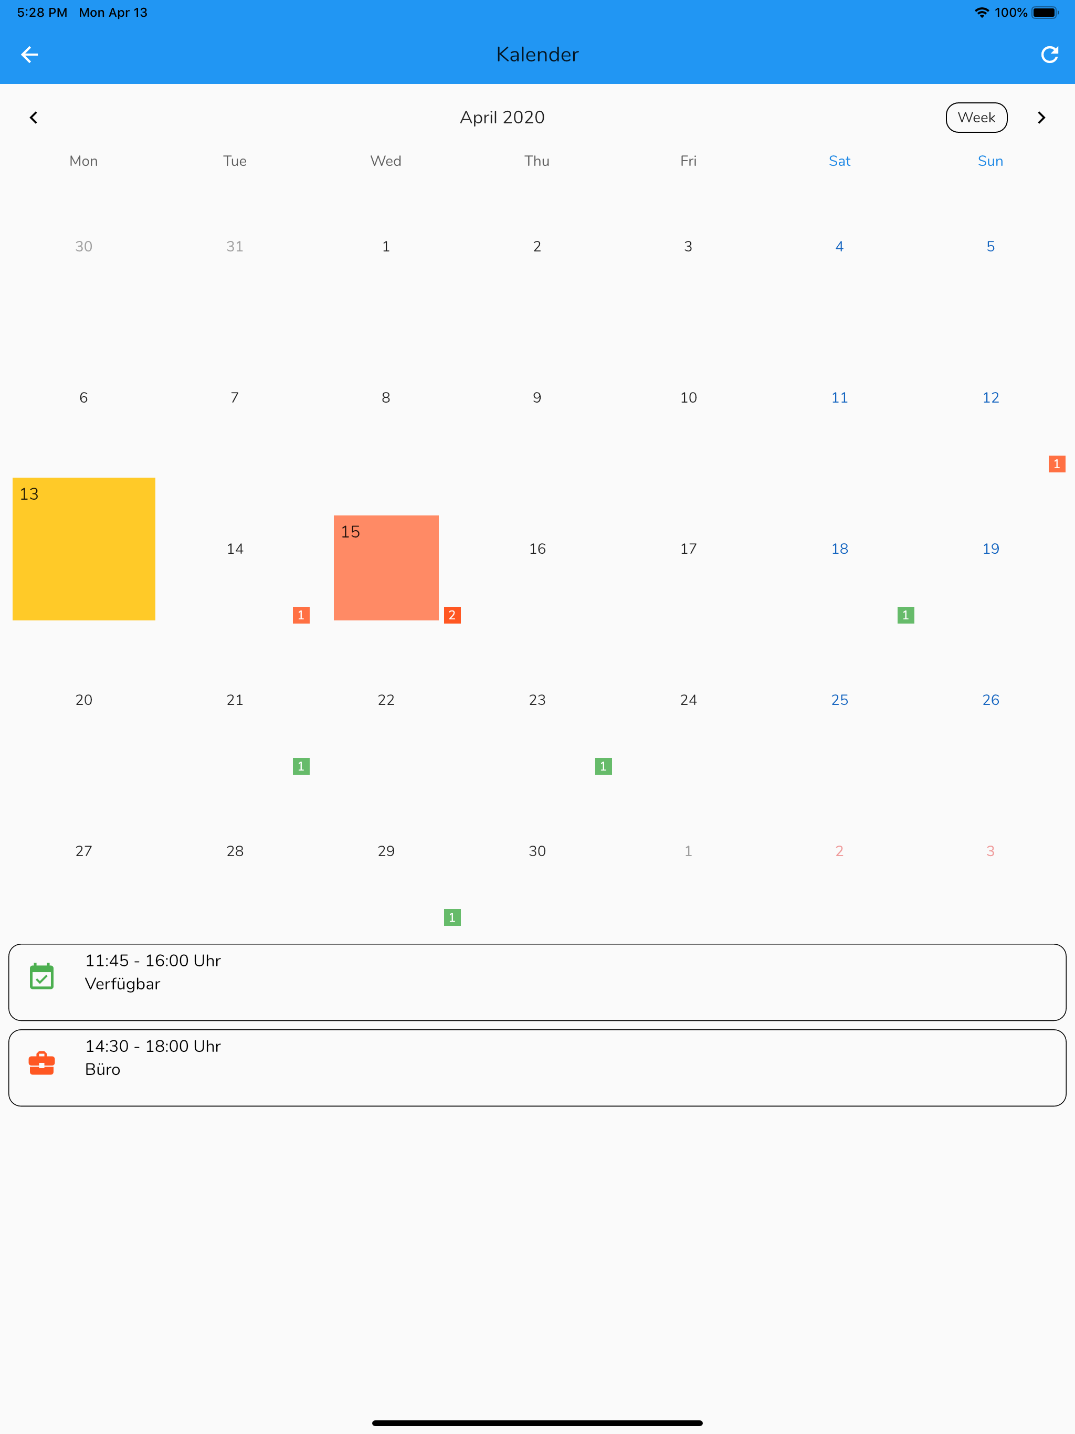Viewport: 1075px width, 1434px height.
Task: Switch calendar format with the Week button
Action: tap(976, 118)
